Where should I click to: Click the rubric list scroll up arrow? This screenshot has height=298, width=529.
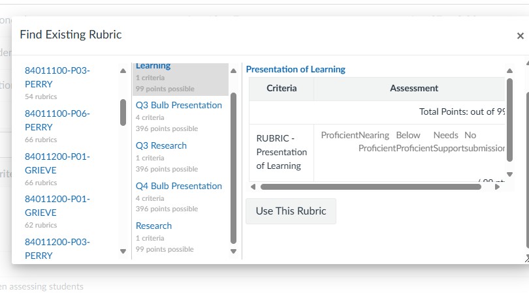pyautogui.click(x=234, y=71)
